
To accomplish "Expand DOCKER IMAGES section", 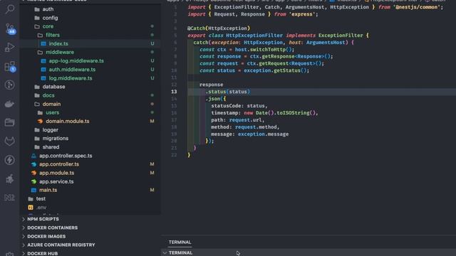I will pos(46,237).
